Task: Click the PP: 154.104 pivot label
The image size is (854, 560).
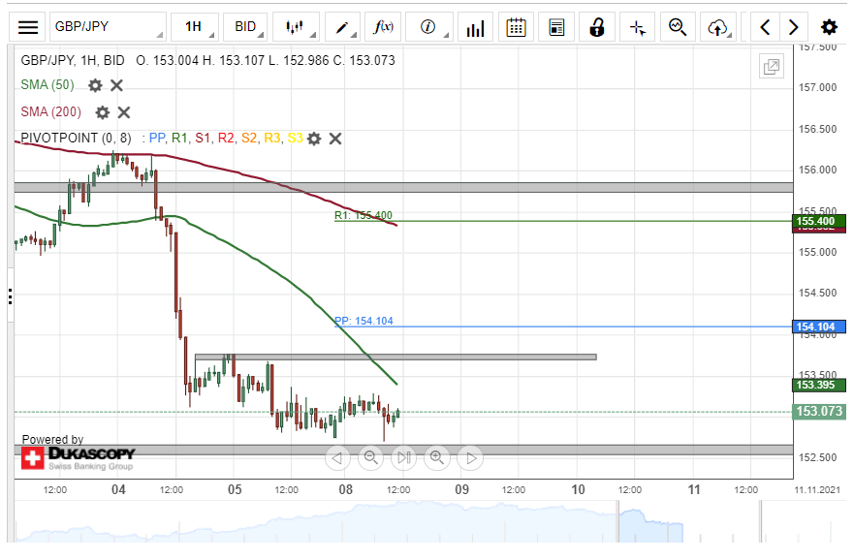Action: (364, 321)
